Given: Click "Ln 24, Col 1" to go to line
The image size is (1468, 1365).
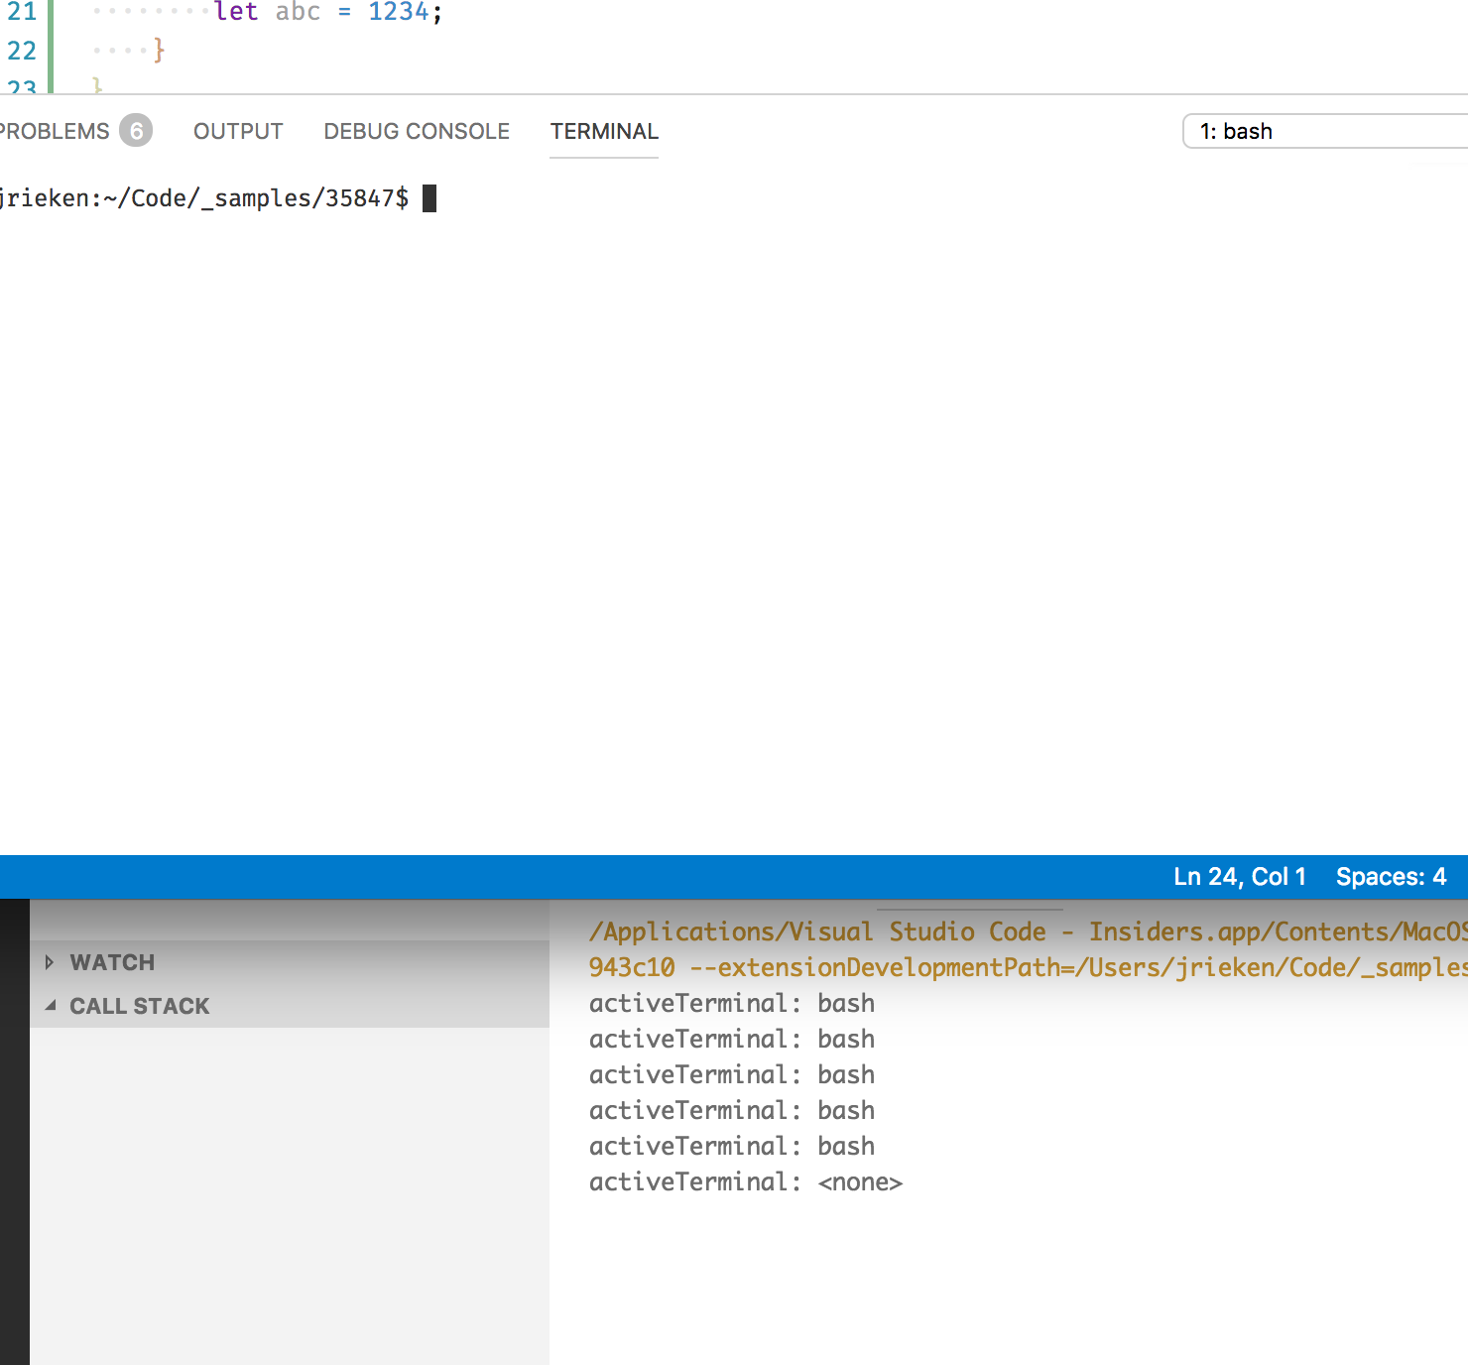Looking at the screenshot, I should coord(1239,877).
